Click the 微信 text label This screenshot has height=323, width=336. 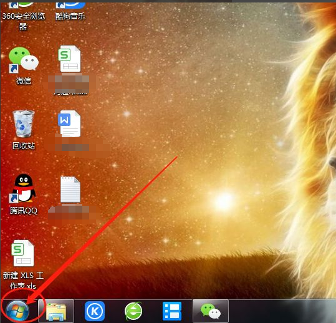(x=24, y=81)
